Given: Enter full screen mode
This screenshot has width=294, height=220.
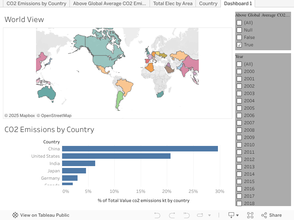Looking at the screenshot, I should [250, 215].
